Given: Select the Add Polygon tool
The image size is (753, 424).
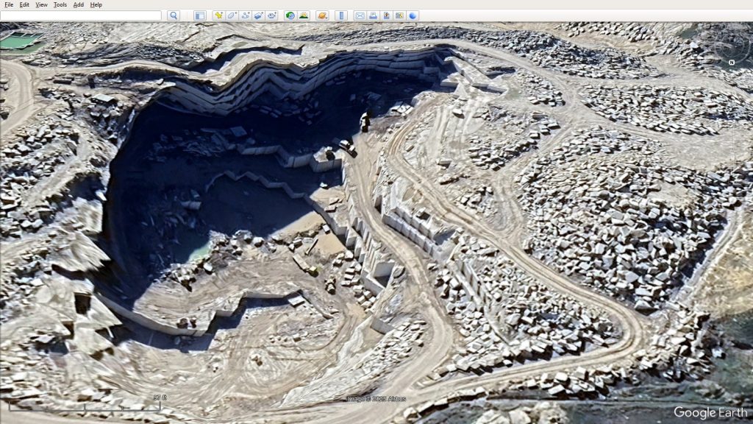Looking at the screenshot, I should (x=232, y=15).
